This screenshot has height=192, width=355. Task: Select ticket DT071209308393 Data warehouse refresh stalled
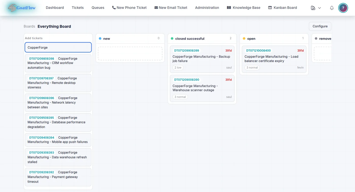(58, 157)
